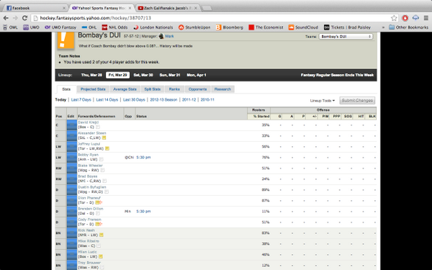Open manager Mark's profile link
This screenshot has height=270, width=432.
coord(169,36)
